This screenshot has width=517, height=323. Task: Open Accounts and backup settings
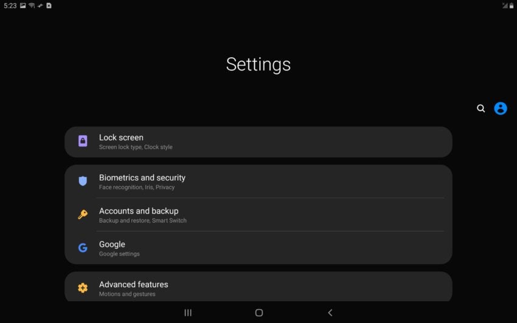258,215
